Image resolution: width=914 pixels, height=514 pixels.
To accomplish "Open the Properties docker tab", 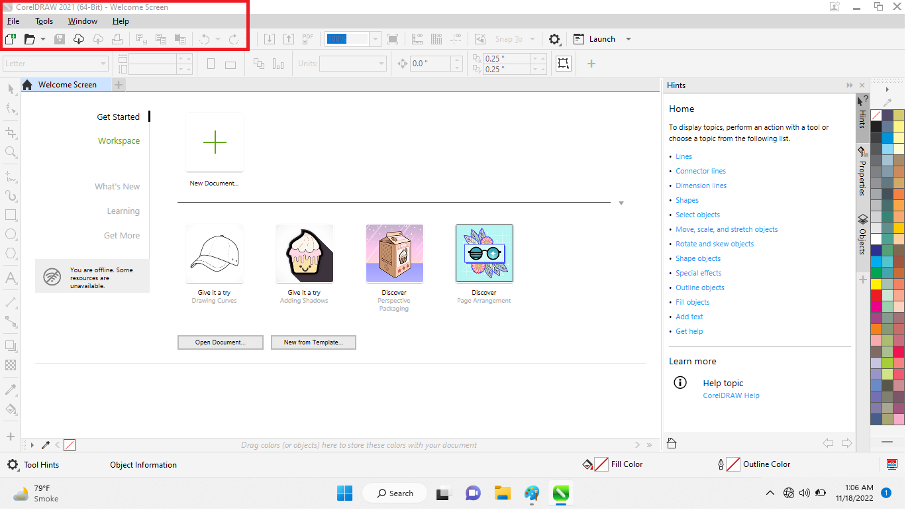I will 862,172.
